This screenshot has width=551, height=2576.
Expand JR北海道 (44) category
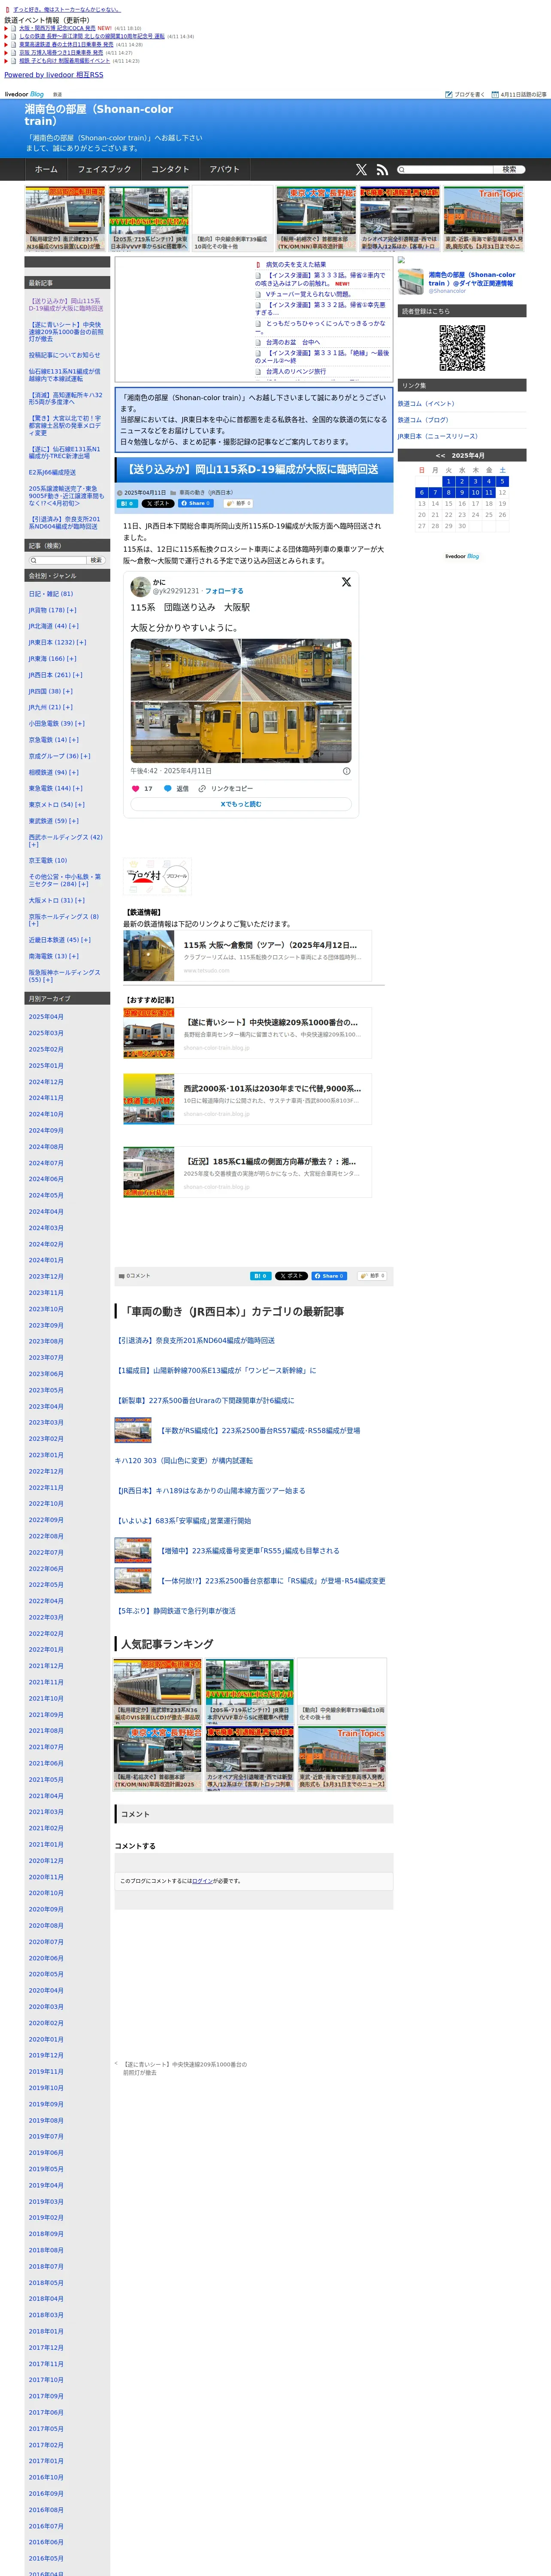point(74,626)
